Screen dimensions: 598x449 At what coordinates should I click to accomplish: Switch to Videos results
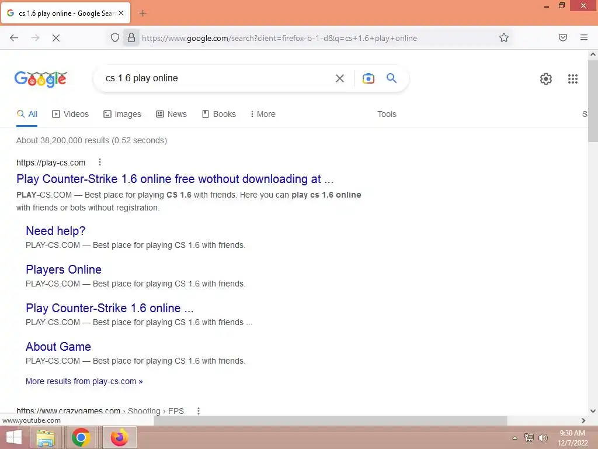coord(70,114)
